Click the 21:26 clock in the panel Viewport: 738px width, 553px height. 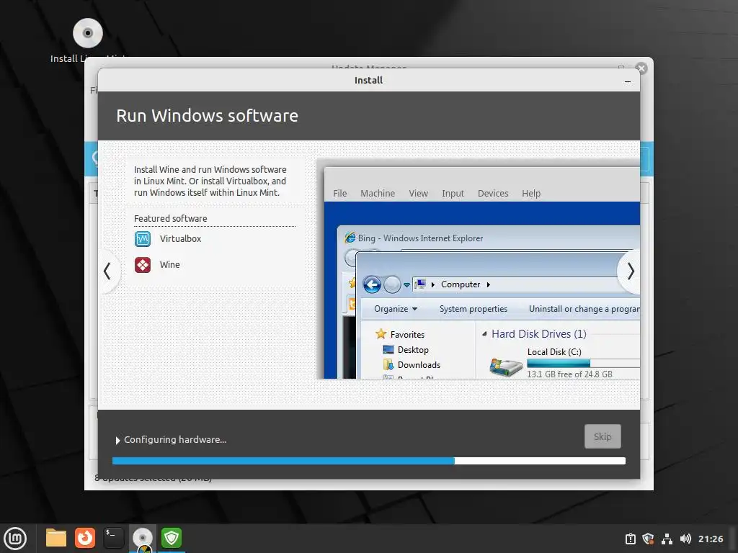710,539
